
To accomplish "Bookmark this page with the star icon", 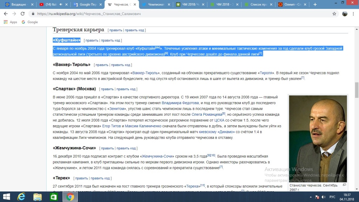I will [334, 14].
